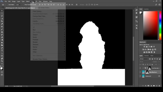Select the Rectangular Marquee tool
This screenshot has height=92, width=163.
coord(2,13)
